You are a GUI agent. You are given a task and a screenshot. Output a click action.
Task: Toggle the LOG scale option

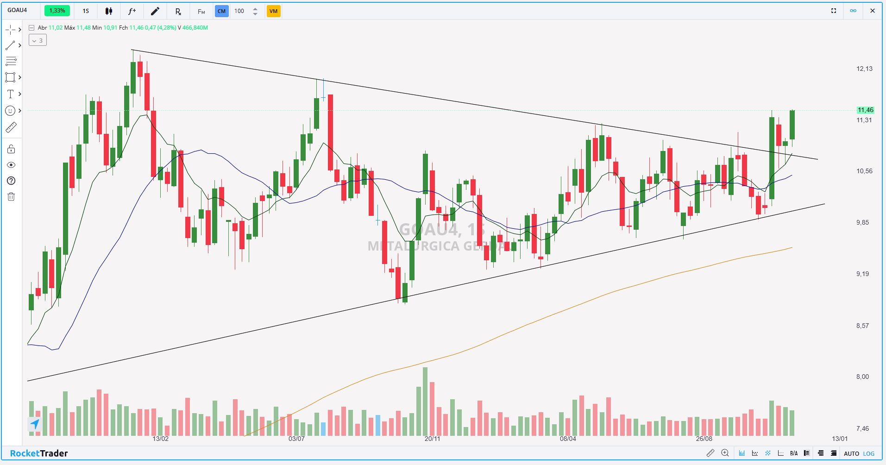click(869, 453)
